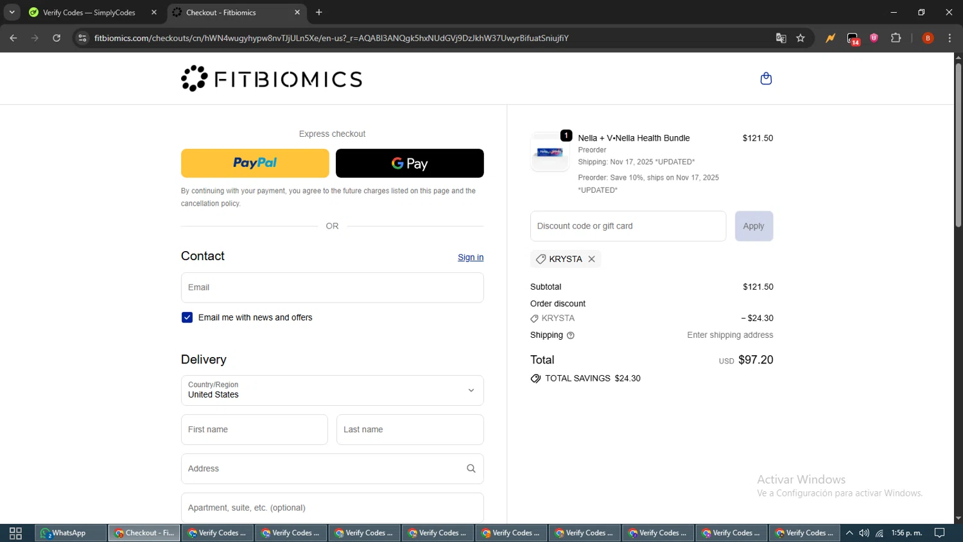Open the Chrome profile avatar B
963x542 pixels.
928,38
